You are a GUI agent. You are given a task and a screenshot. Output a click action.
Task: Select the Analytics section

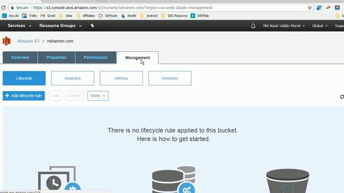[x=73, y=78]
